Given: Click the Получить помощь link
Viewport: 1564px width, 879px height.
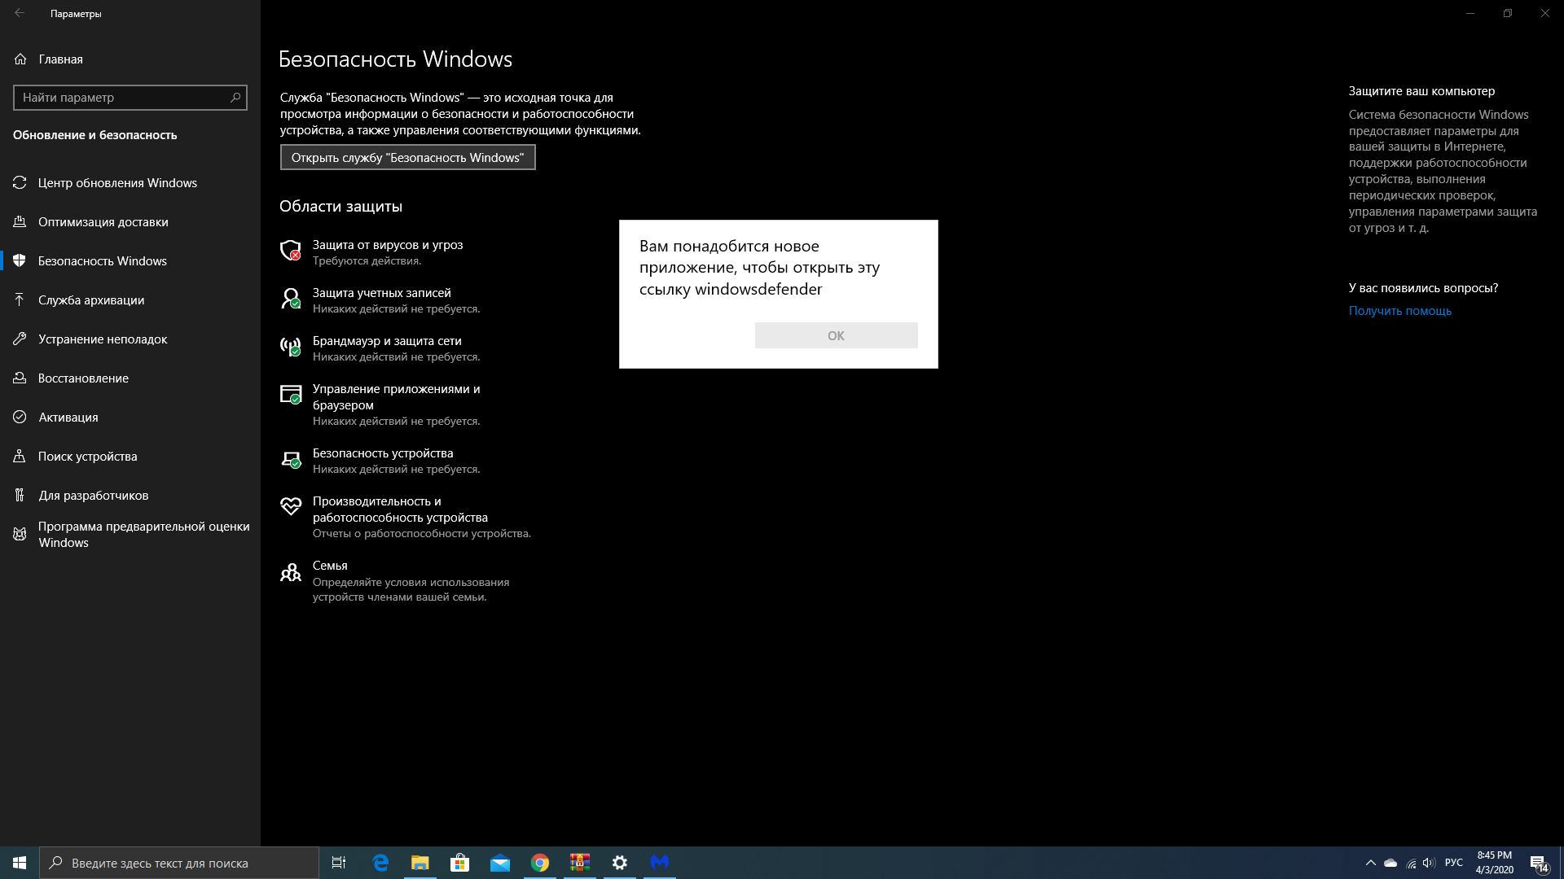Looking at the screenshot, I should click(1399, 311).
